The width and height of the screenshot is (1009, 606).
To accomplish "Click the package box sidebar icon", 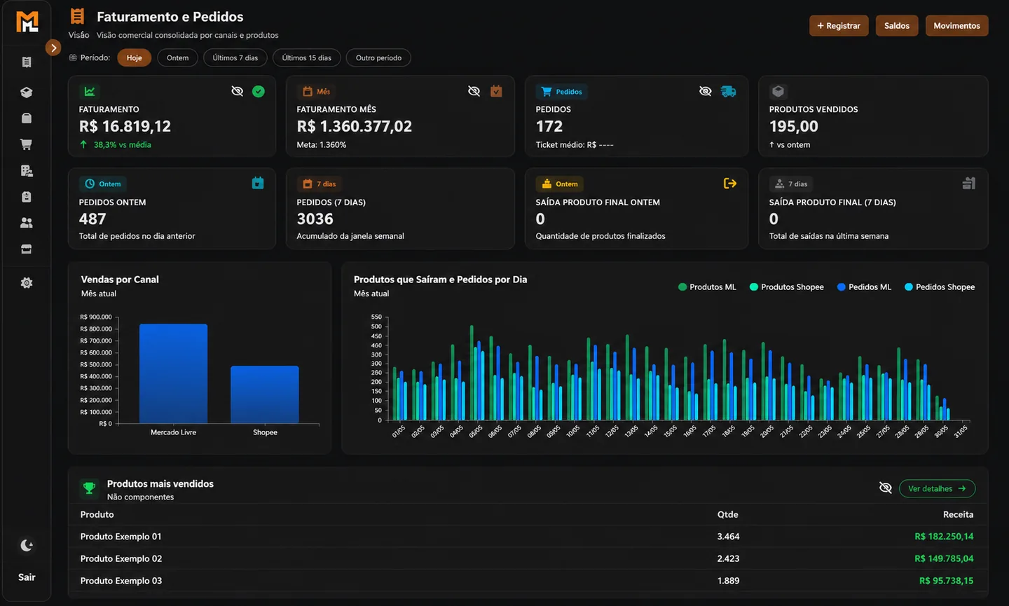I will pos(26,92).
